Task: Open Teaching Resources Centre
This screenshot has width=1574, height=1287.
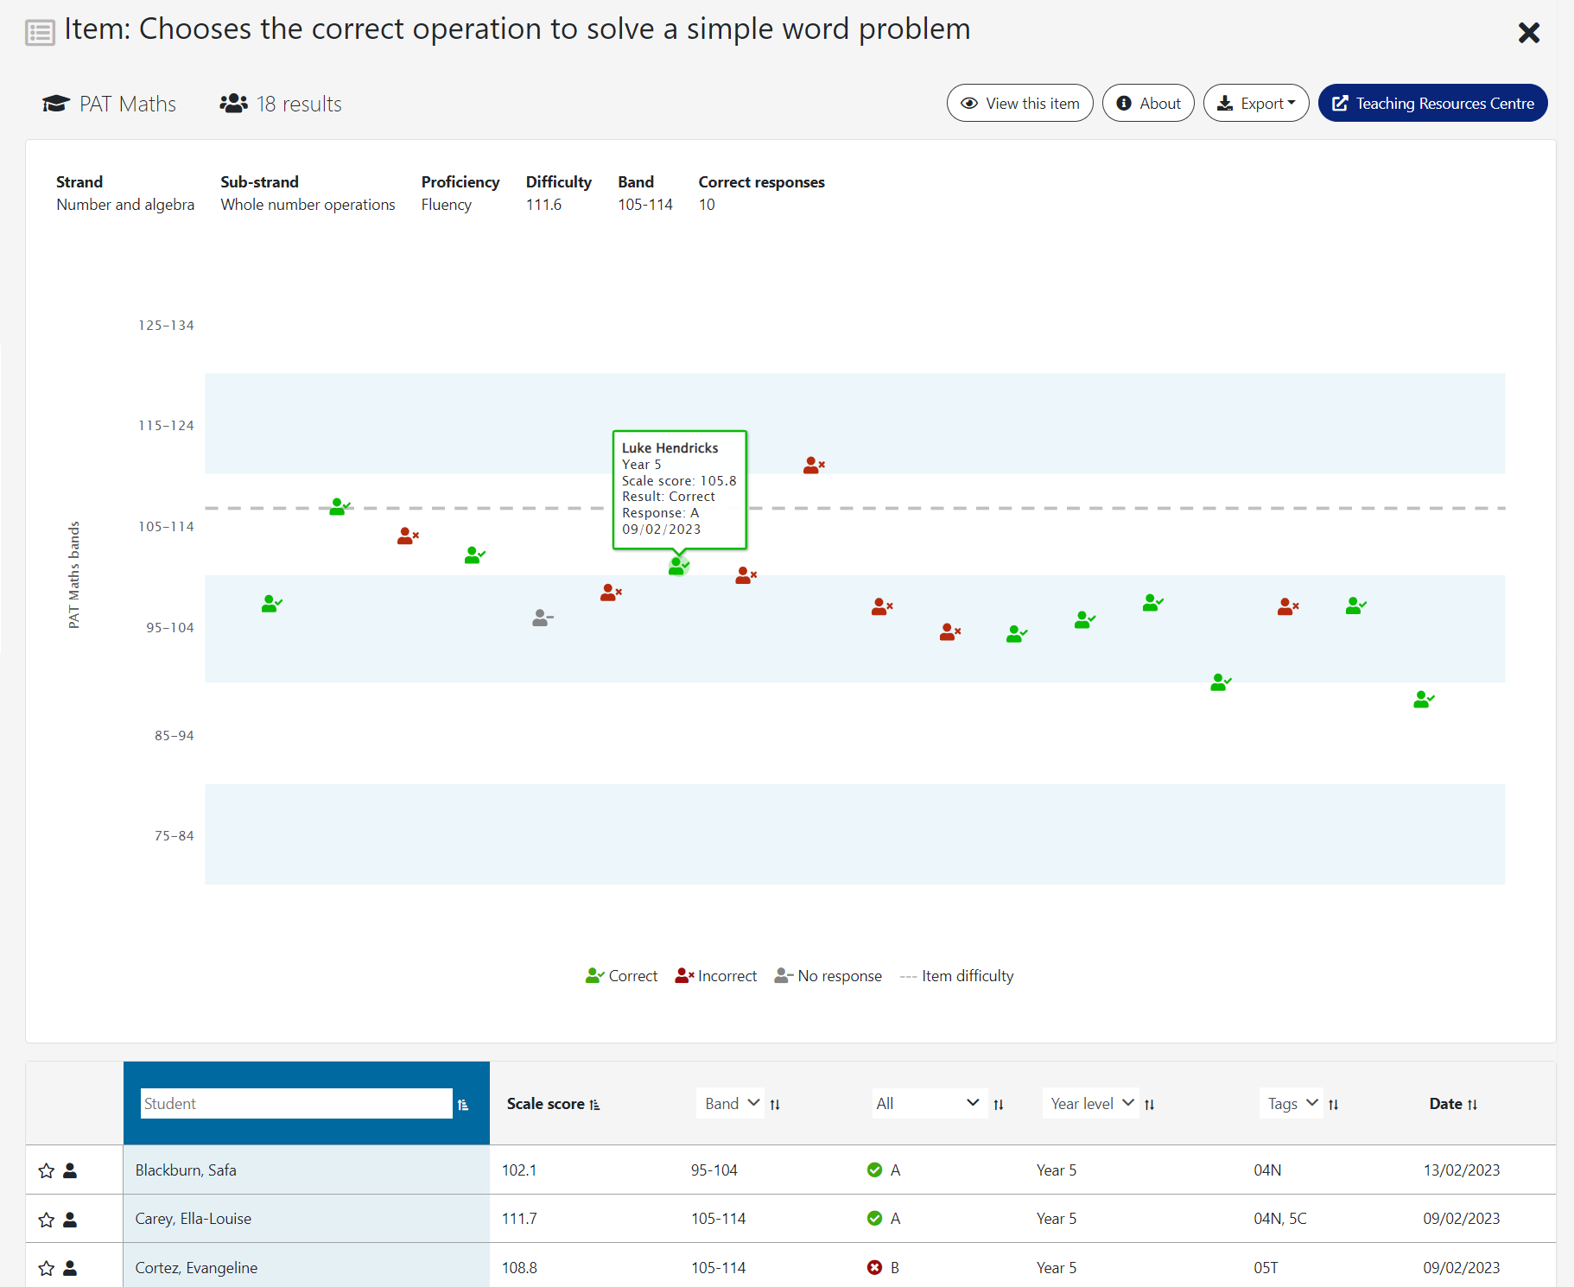Action: click(x=1432, y=104)
